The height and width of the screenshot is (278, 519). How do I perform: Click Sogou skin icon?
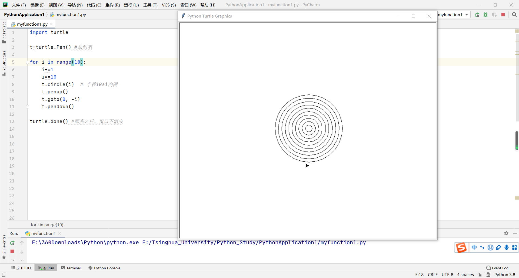498,248
